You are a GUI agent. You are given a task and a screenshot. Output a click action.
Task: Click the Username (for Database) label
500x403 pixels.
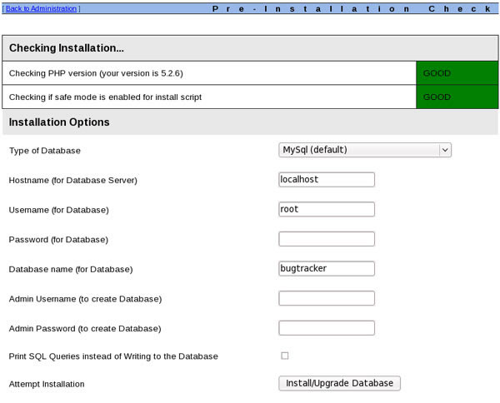58,210
